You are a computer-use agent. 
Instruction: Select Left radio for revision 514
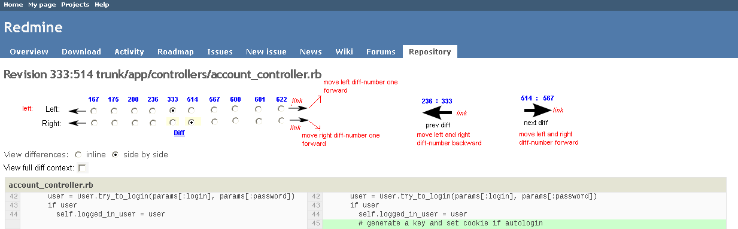[x=191, y=111]
